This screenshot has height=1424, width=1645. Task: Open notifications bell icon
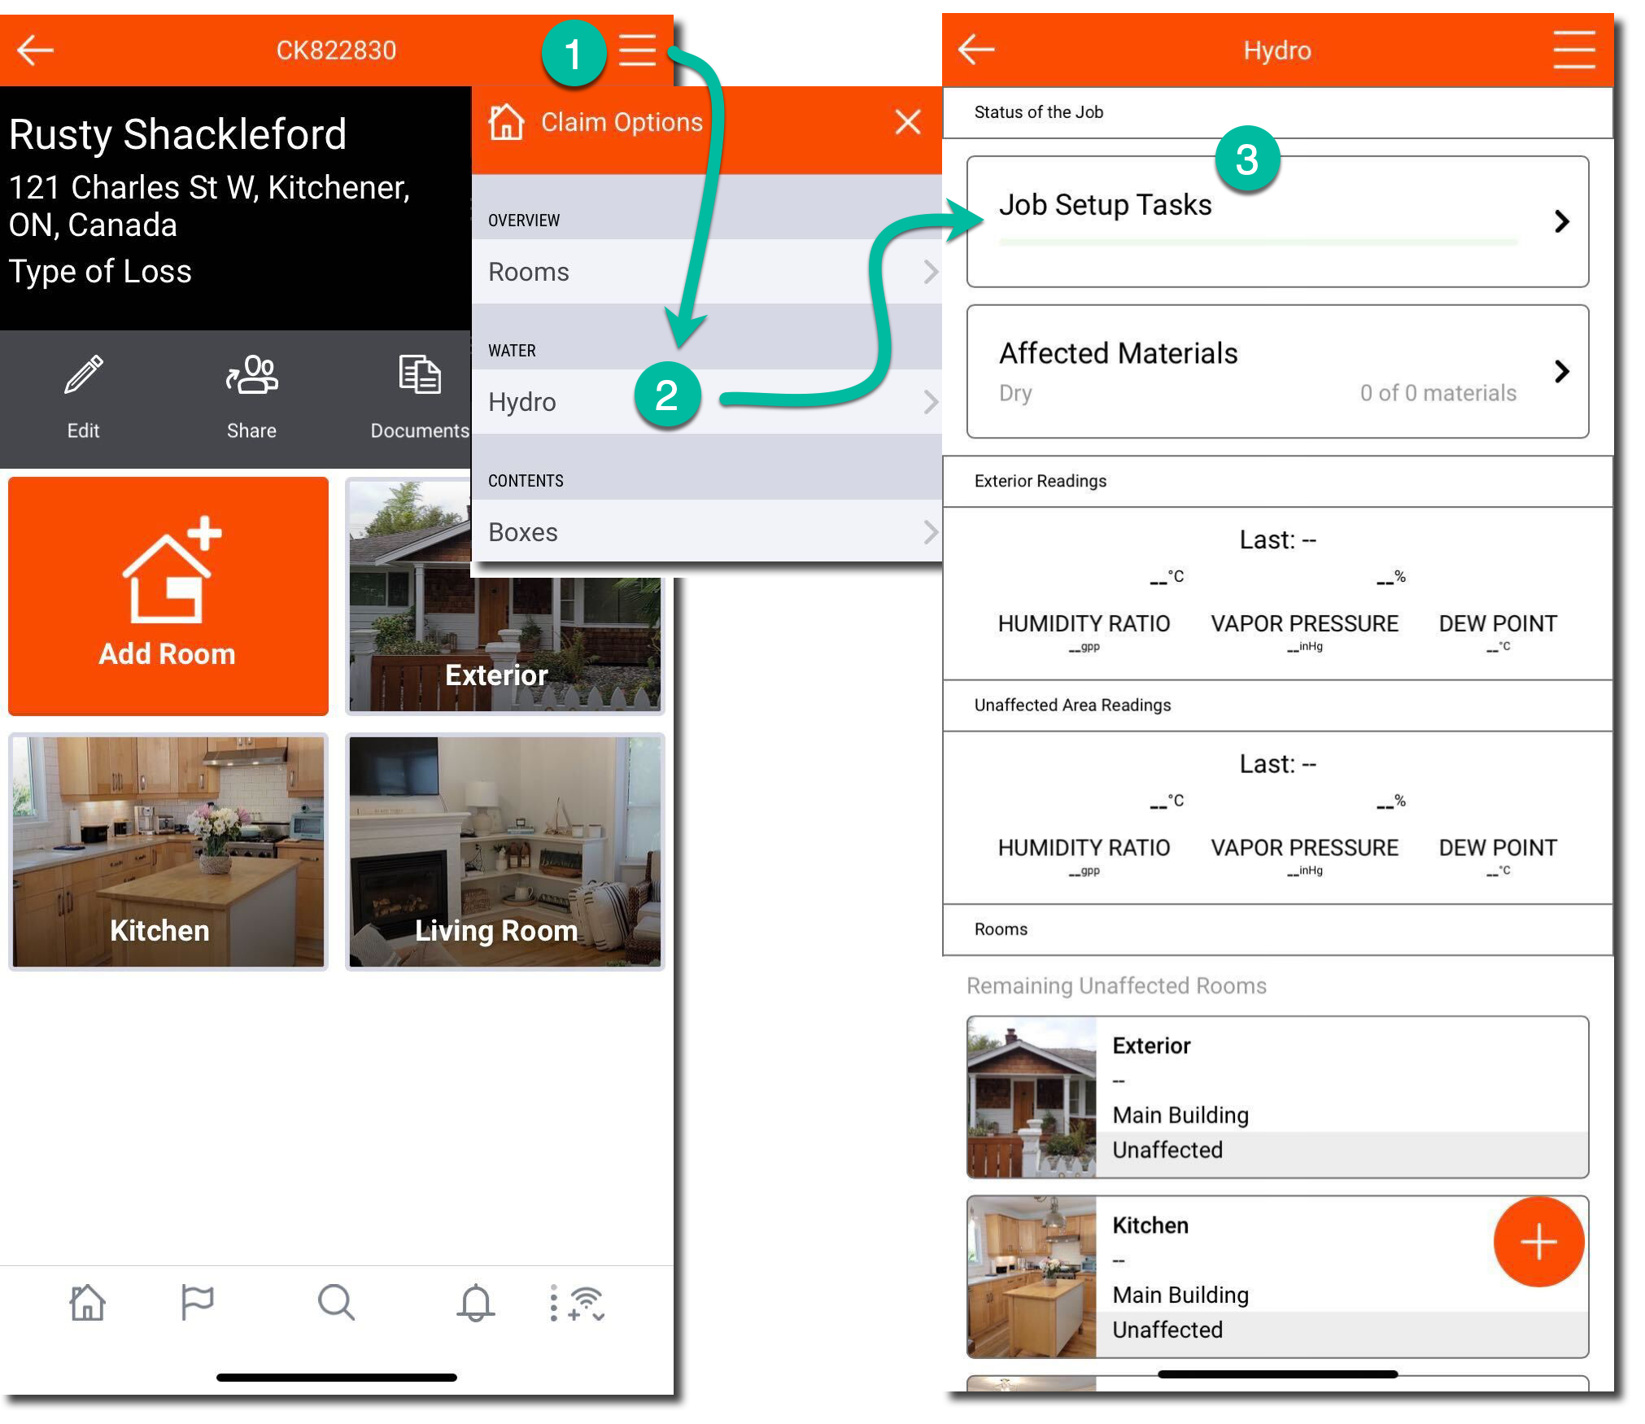476,1303
